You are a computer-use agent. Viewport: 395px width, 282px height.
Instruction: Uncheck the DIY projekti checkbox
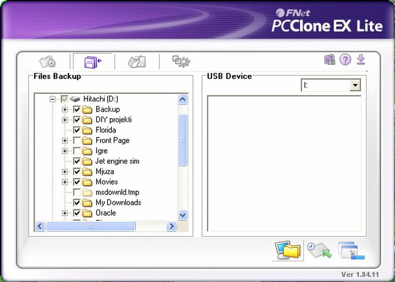point(77,120)
